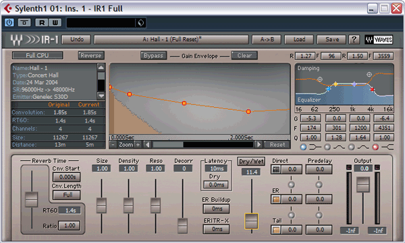Screen dimensions: 405x243
Task: Select the purple EQ band marker
Action: tap(354, 84)
